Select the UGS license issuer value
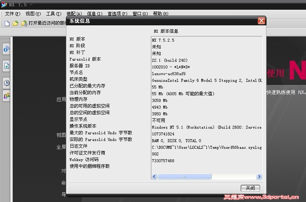Screen dimensions: 306x202 155,154
